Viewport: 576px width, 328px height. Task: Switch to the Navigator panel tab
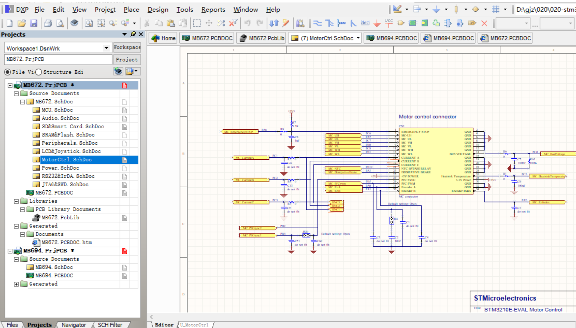tap(74, 325)
